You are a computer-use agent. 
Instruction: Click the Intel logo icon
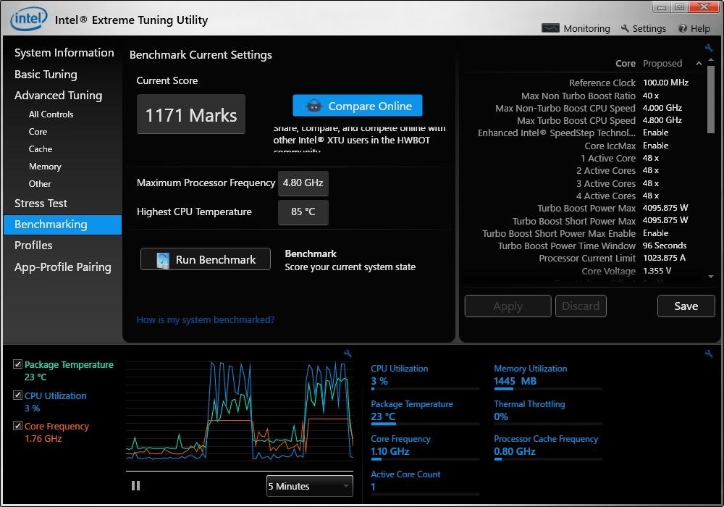click(x=29, y=19)
